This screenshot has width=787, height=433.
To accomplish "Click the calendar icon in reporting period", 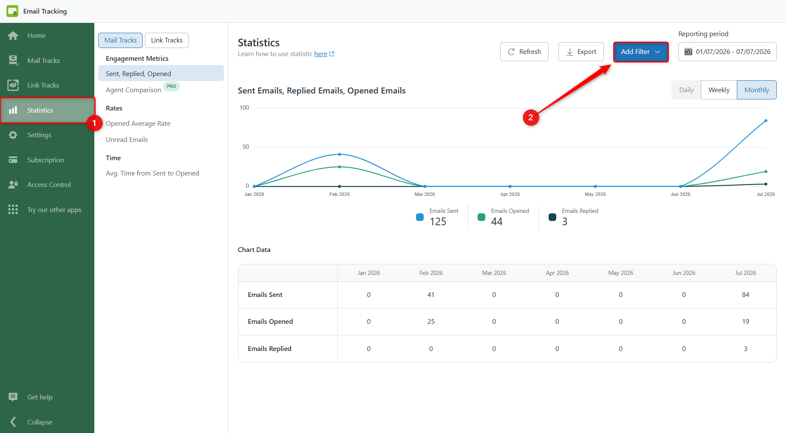I will [688, 52].
